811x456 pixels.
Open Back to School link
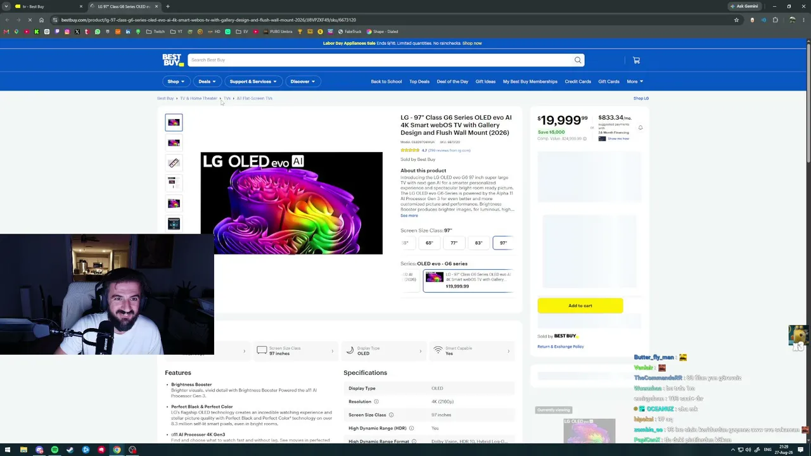click(x=386, y=82)
